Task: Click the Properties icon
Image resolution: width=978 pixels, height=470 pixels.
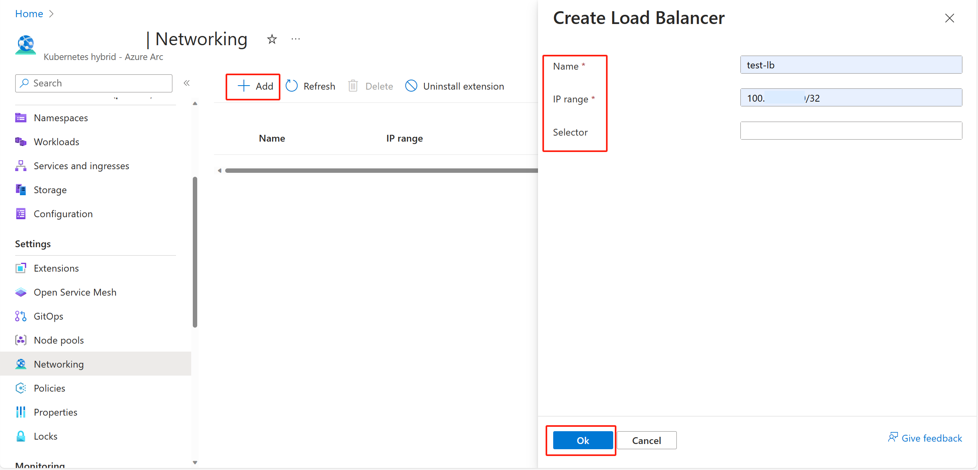Action: [21, 412]
